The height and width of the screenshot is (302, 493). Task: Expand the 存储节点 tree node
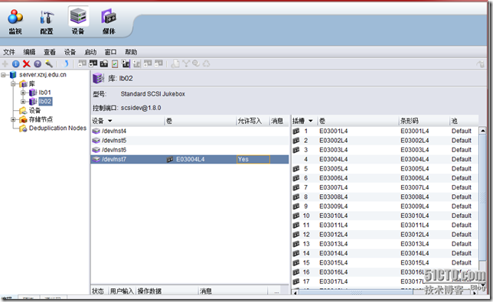13,119
